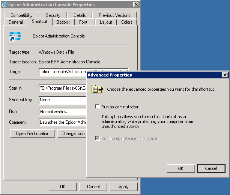
Task: Go to the Previous Versions tab
Action: 114,15
